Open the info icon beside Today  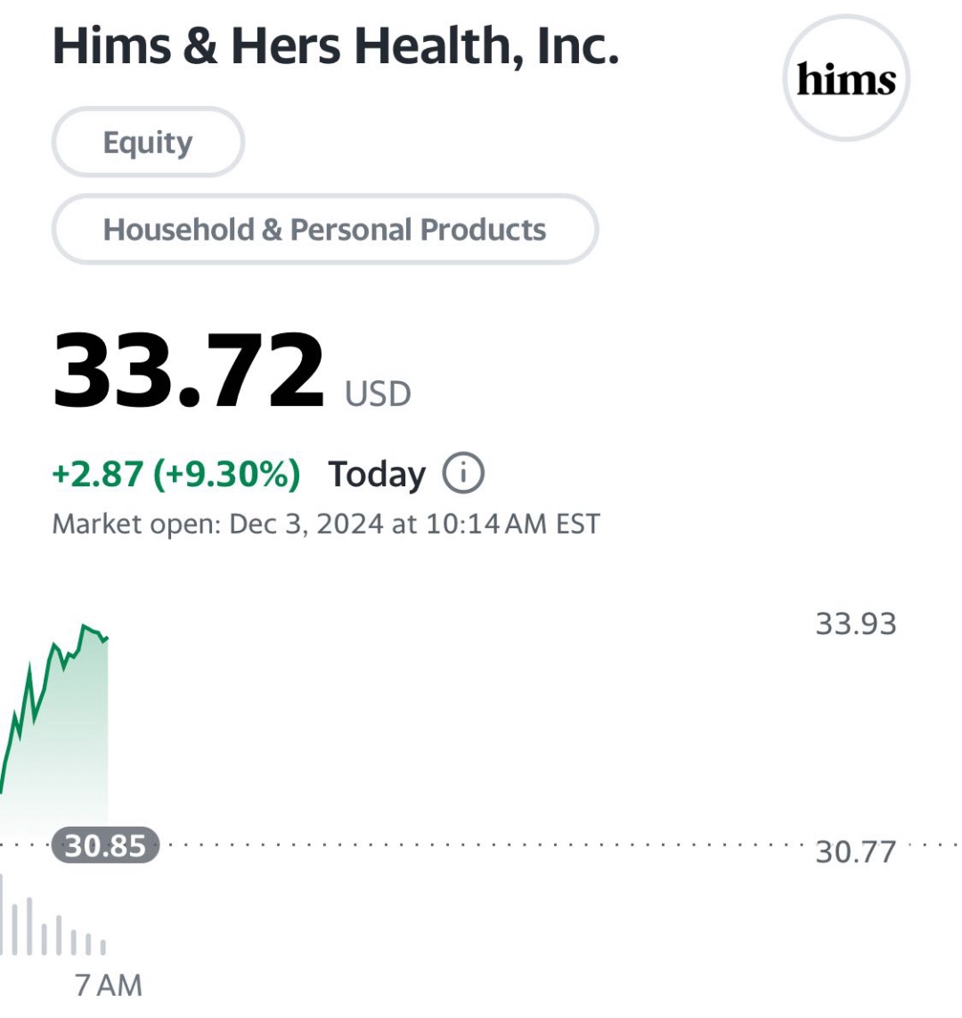pyautogui.click(x=463, y=473)
